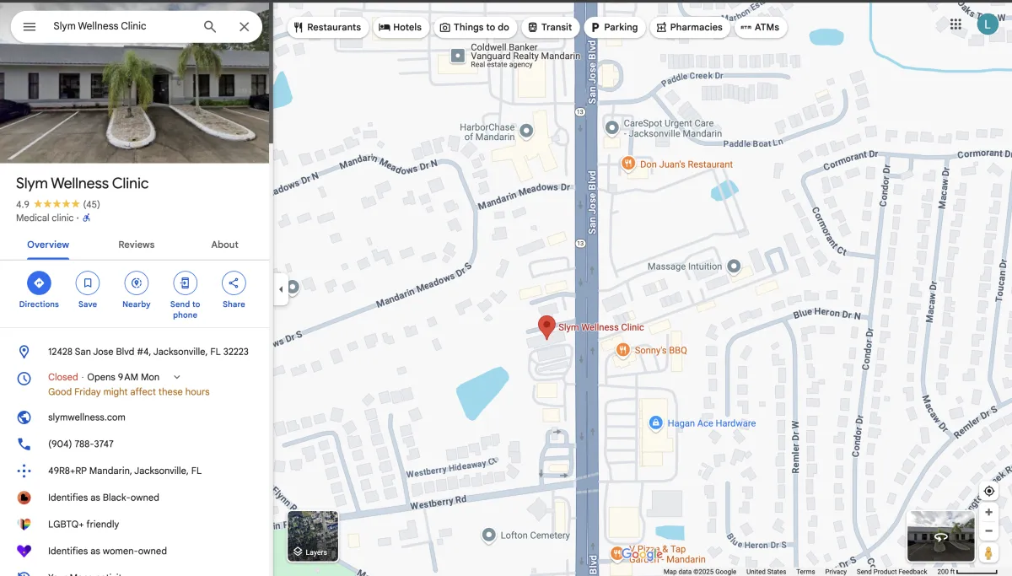The image size is (1012, 576).
Task: Search Nearby places
Action: [x=137, y=290]
